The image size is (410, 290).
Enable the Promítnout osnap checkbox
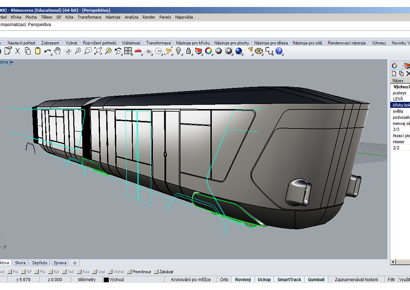click(x=129, y=272)
